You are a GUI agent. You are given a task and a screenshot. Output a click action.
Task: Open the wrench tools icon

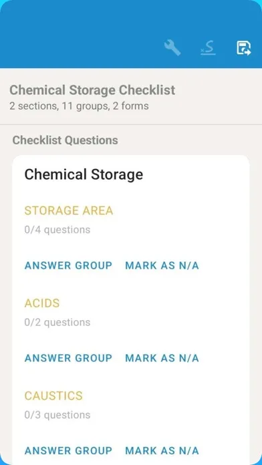[x=172, y=48]
